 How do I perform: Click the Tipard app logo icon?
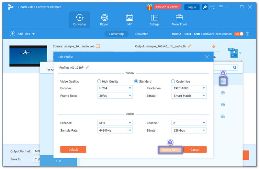(x=11, y=7)
